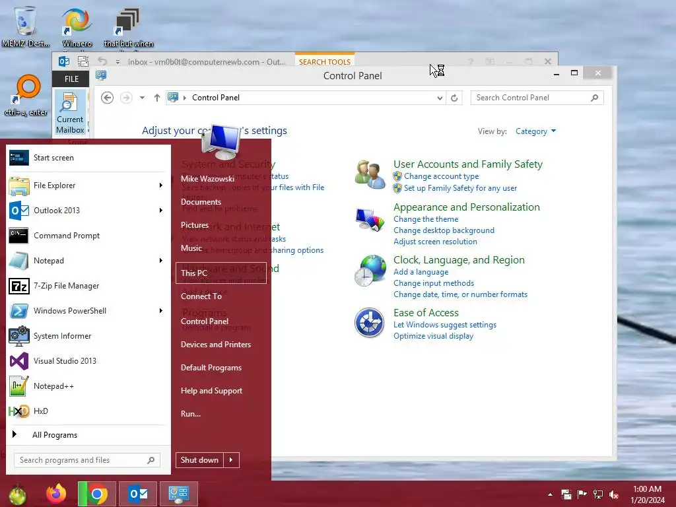Click the Ease of Access icon

click(x=370, y=322)
